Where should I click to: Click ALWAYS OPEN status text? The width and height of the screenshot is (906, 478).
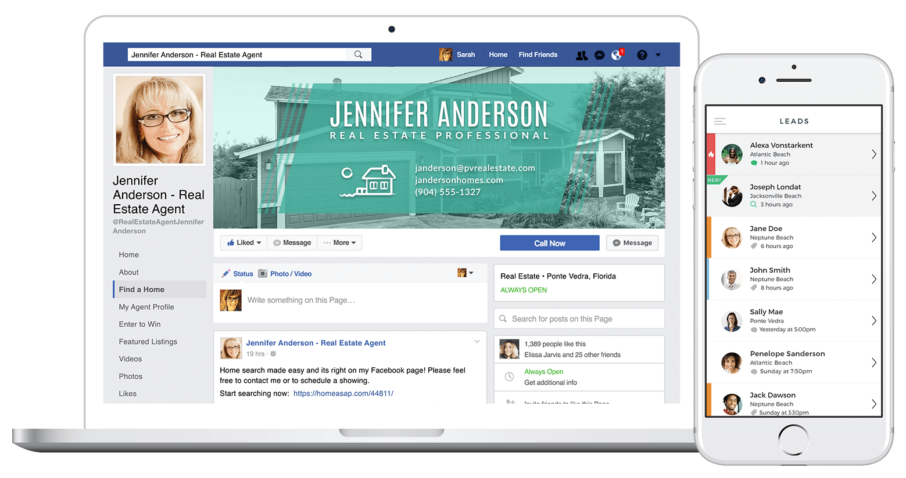(x=524, y=290)
